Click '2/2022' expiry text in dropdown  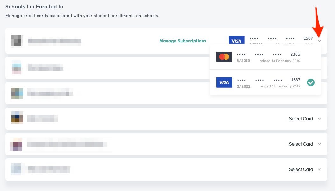[244, 86]
